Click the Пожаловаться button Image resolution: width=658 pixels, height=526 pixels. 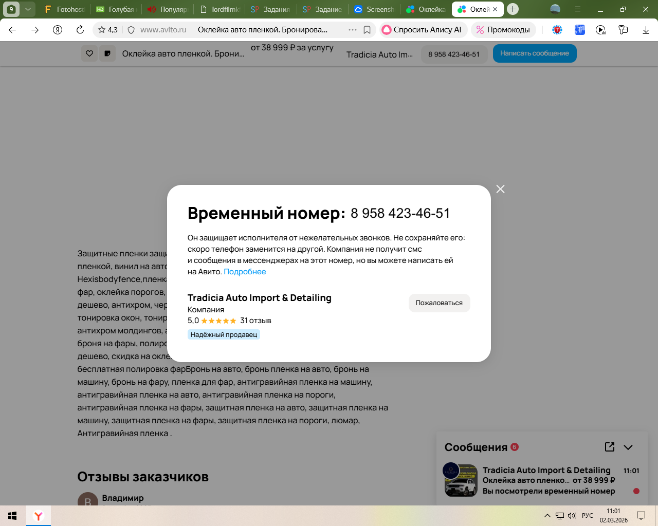click(440, 303)
